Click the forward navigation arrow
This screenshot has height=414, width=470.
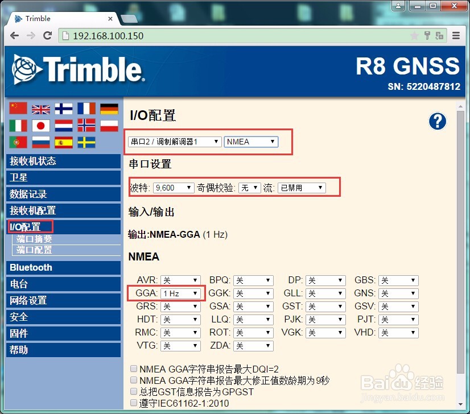click(x=31, y=36)
